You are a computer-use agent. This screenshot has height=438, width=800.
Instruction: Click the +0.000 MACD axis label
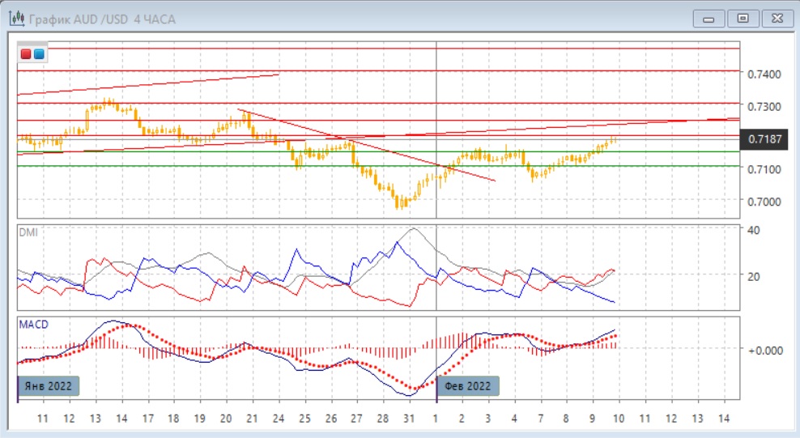pos(764,350)
